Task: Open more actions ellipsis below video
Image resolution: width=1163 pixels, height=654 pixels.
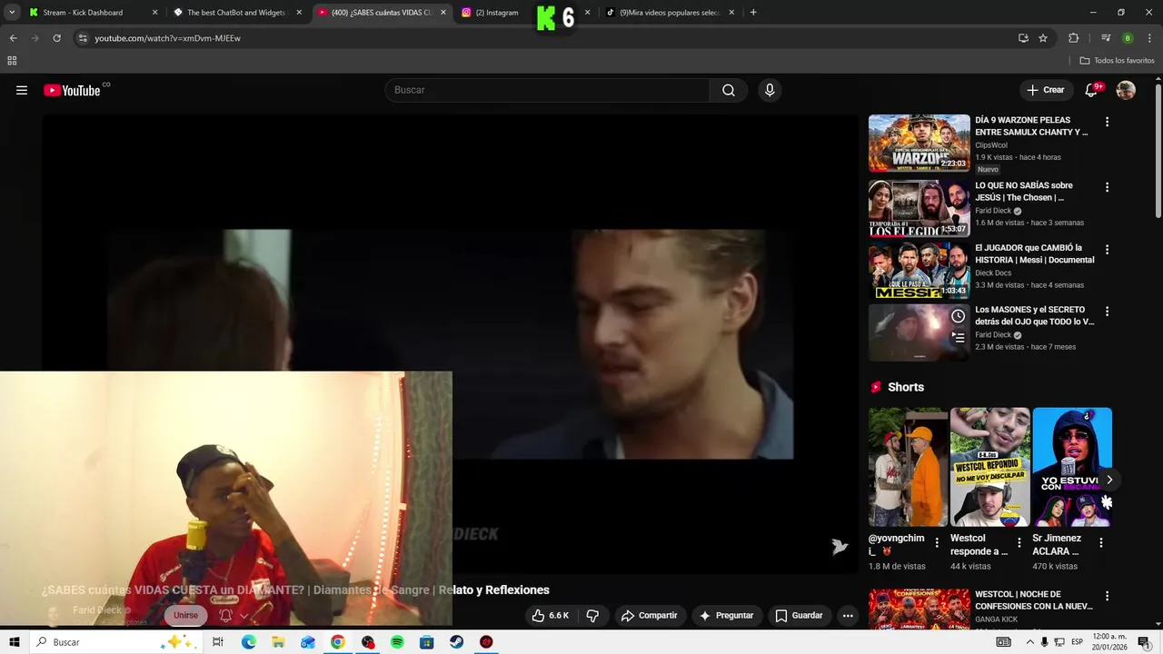Action: tap(848, 615)
